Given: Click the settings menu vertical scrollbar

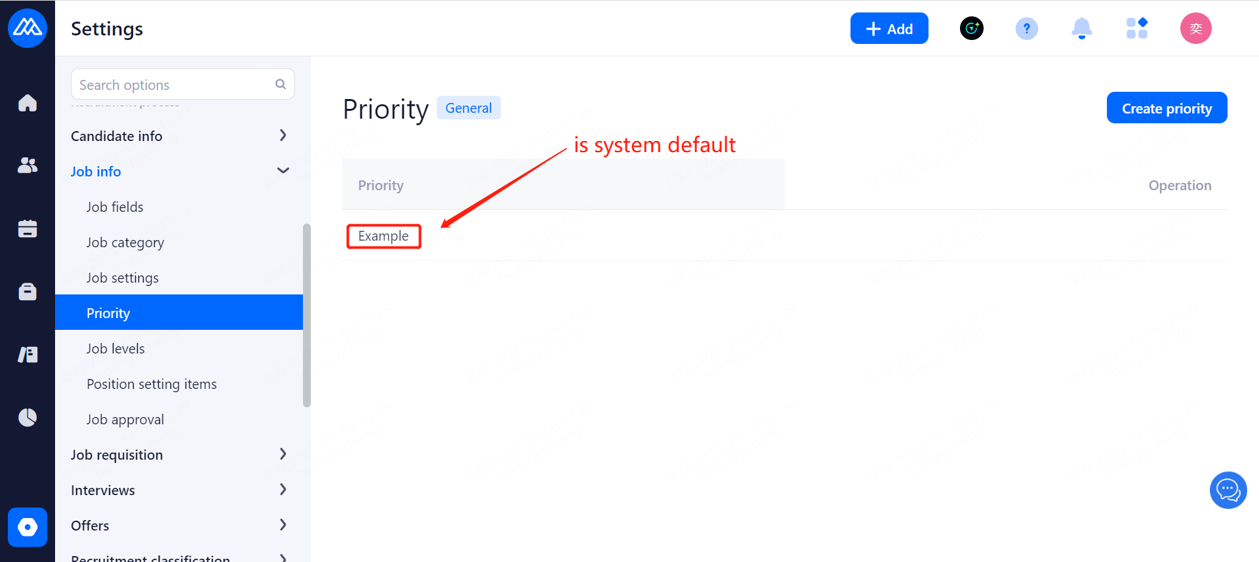Looking at the screenshot, I should [x=306, y=315].
